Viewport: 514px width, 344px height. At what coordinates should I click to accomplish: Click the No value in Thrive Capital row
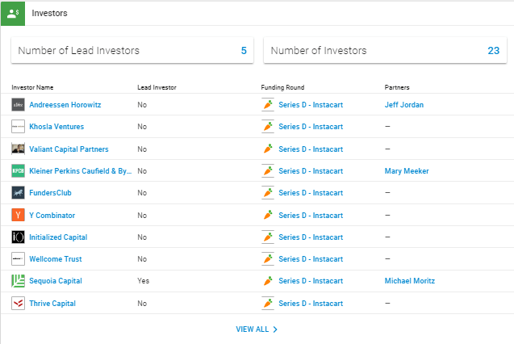(142, 304)
